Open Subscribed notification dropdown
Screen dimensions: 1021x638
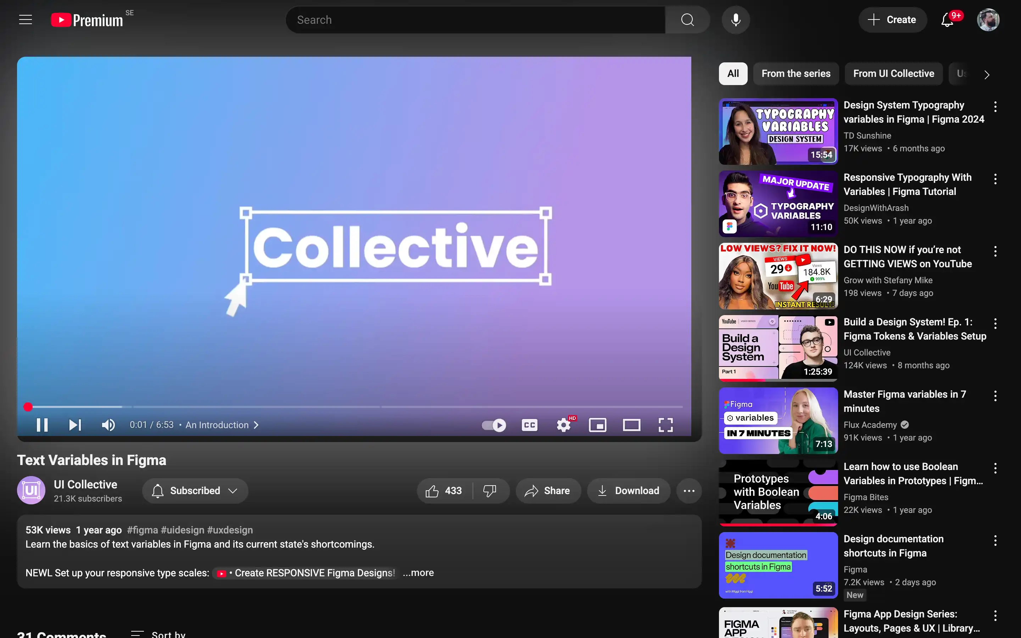coord(195,491)
